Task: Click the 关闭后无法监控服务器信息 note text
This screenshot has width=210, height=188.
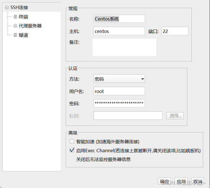Action: click(103, 159)
